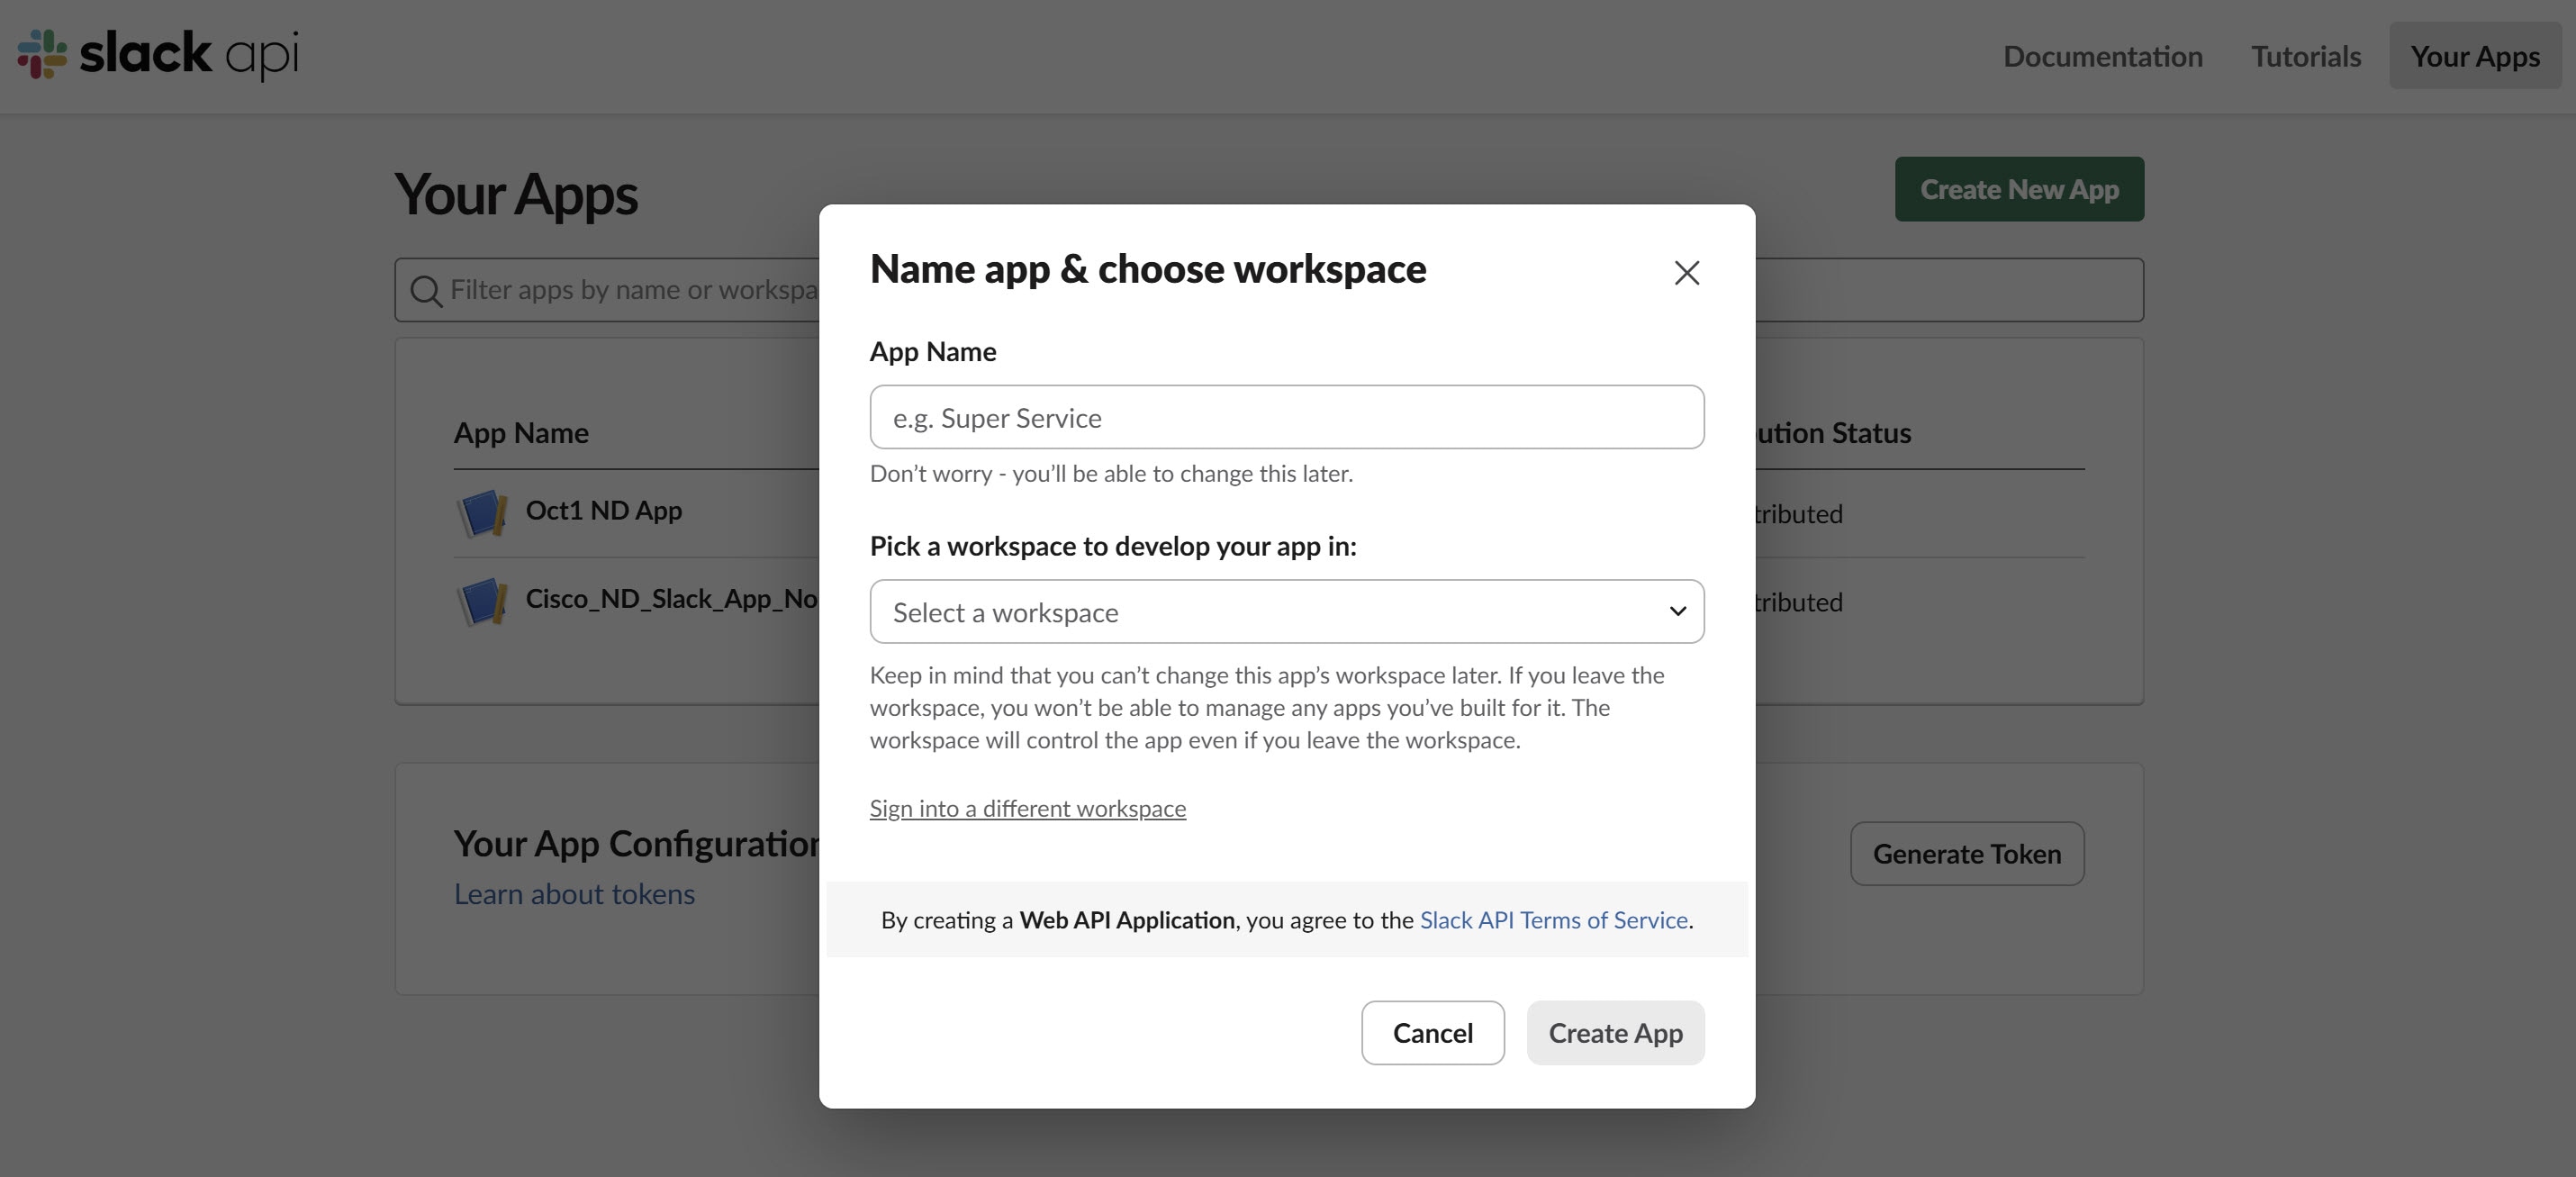Open the Select a workspace dropdown

pyautogui.click(x=1286, y=612)
